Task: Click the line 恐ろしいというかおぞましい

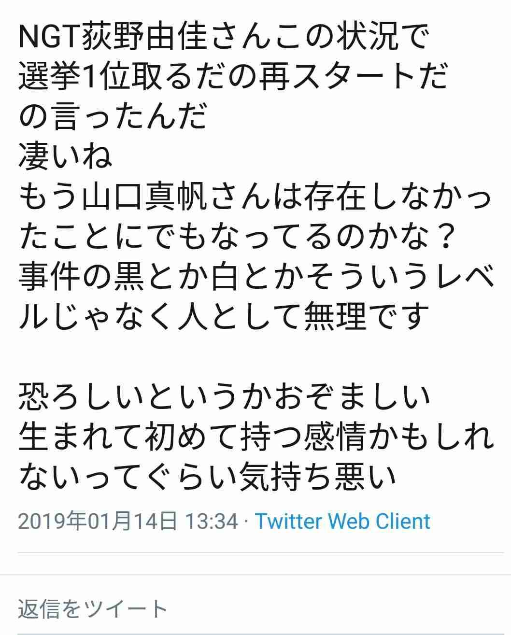Action: [x=224, y=396]
